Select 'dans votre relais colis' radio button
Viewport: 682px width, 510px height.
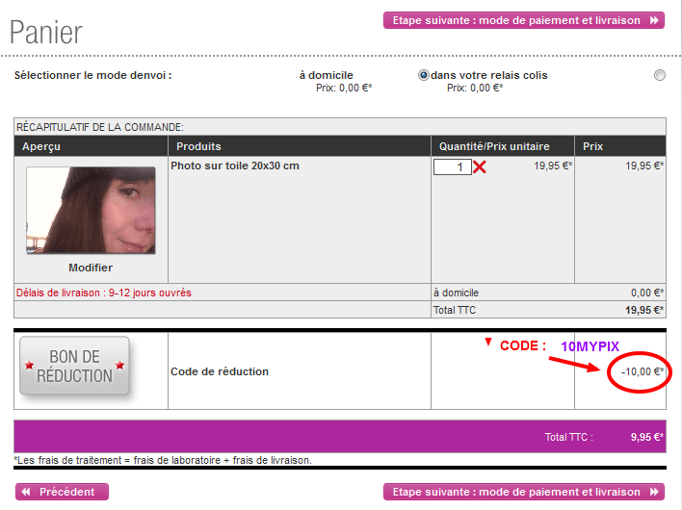coord(424,75)
